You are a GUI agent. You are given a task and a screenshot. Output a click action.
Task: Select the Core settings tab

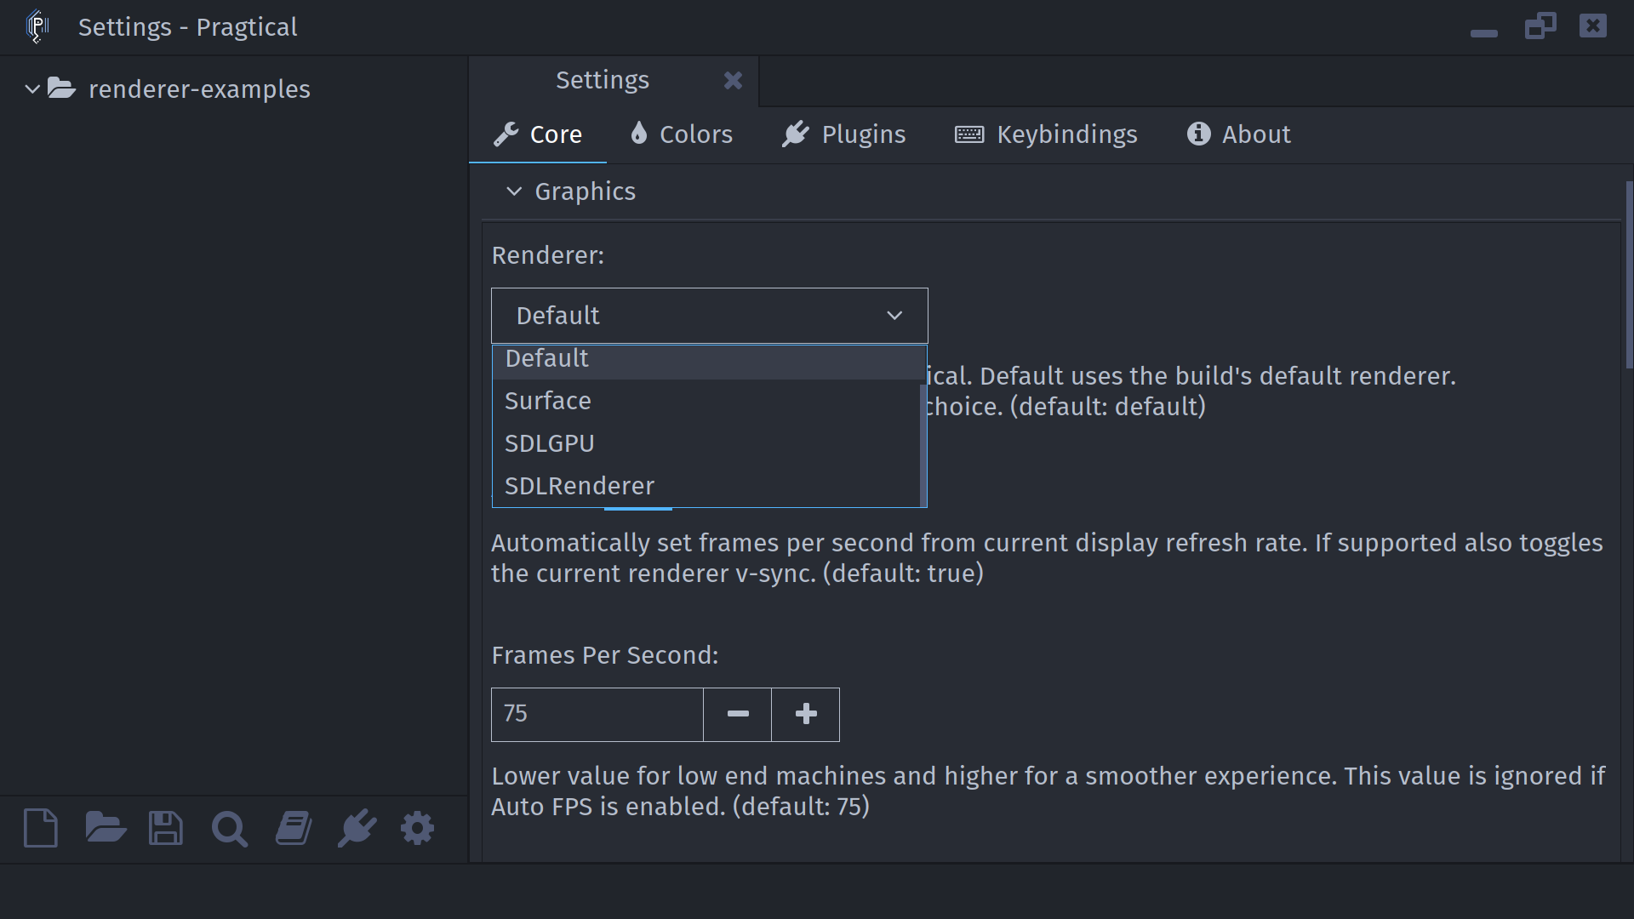click(x=538, y=134)
